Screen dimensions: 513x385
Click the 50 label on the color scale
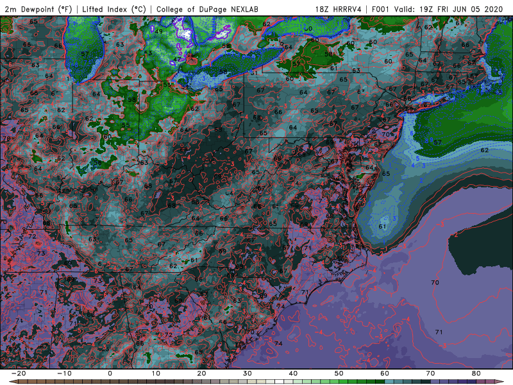click(x=339, y=373)
